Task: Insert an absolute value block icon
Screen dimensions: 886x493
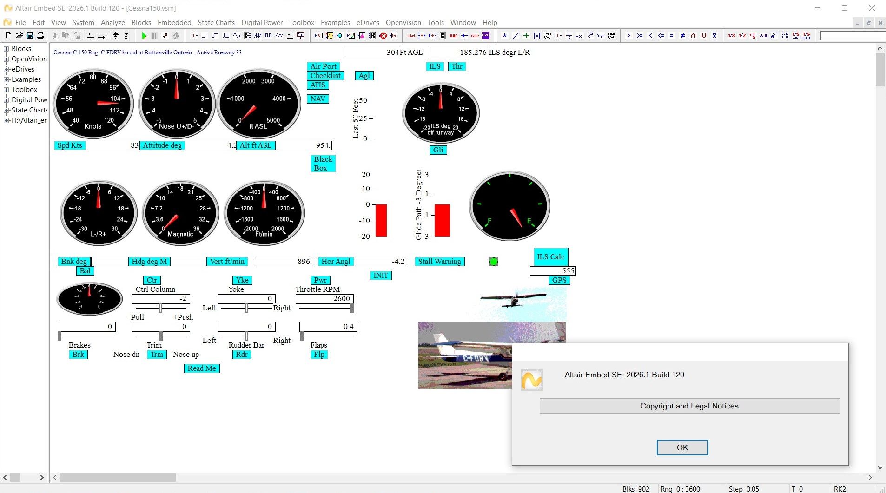Action: point(537,35)
